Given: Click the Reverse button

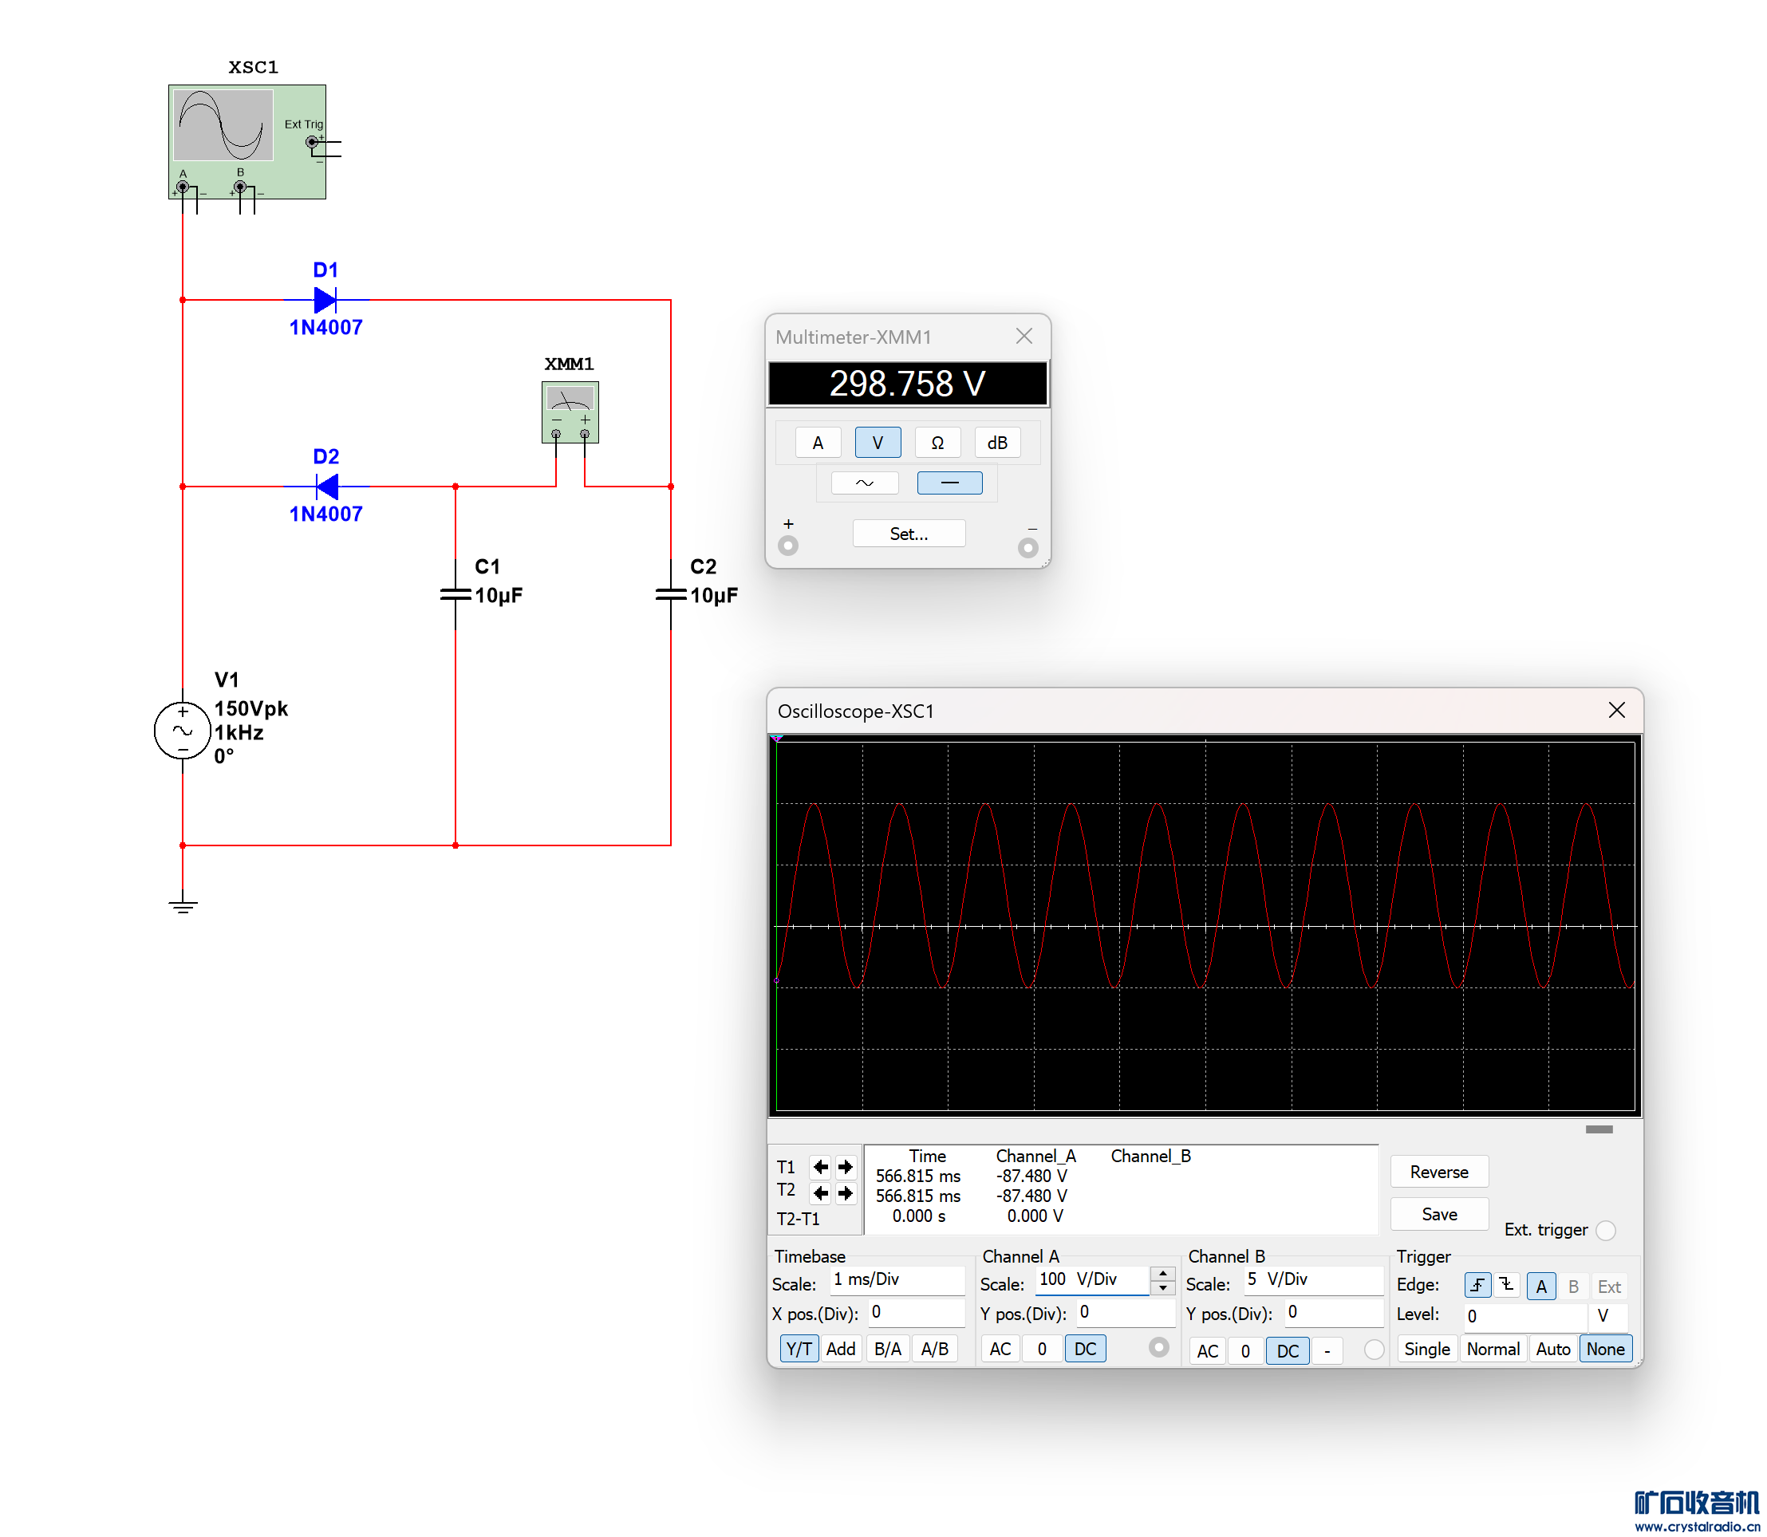Looking at the screenshot, I should [x=1438, y=1172].
